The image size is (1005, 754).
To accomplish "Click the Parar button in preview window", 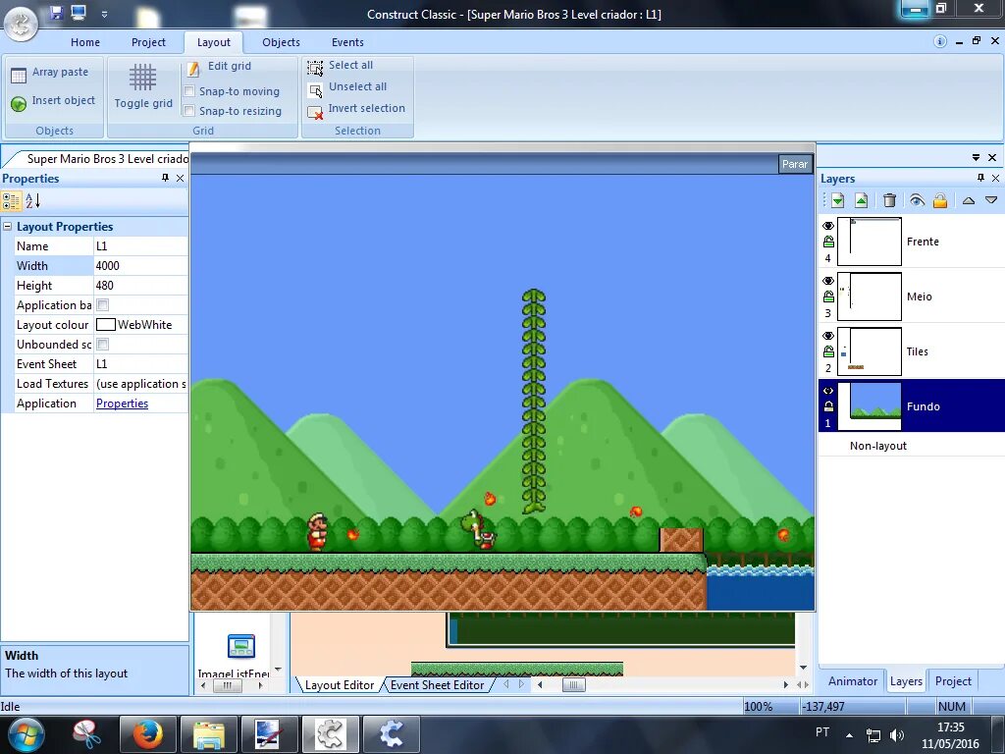I will (795, 164).
